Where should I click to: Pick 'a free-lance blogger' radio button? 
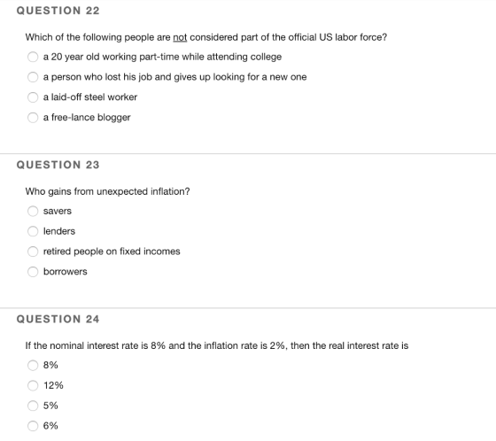[x=33, y=118]
